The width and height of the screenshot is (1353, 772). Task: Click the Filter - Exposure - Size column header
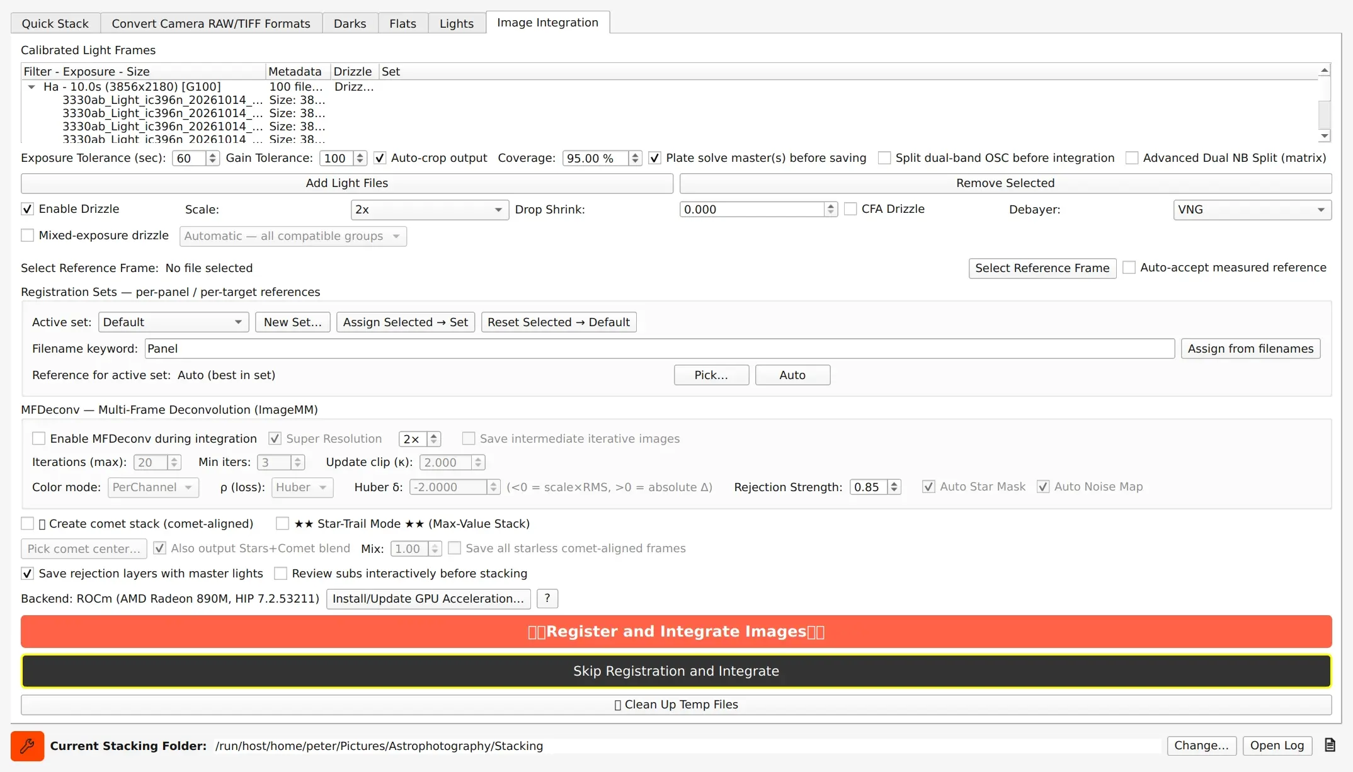pyautogui.click(x=144, y=72)
